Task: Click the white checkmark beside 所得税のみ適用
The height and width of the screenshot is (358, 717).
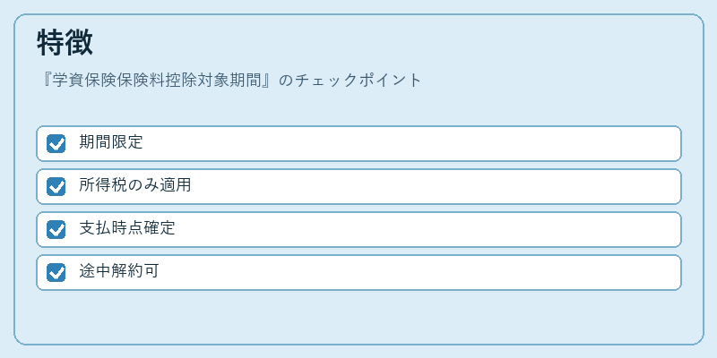Action: click(x=56, y=187)
